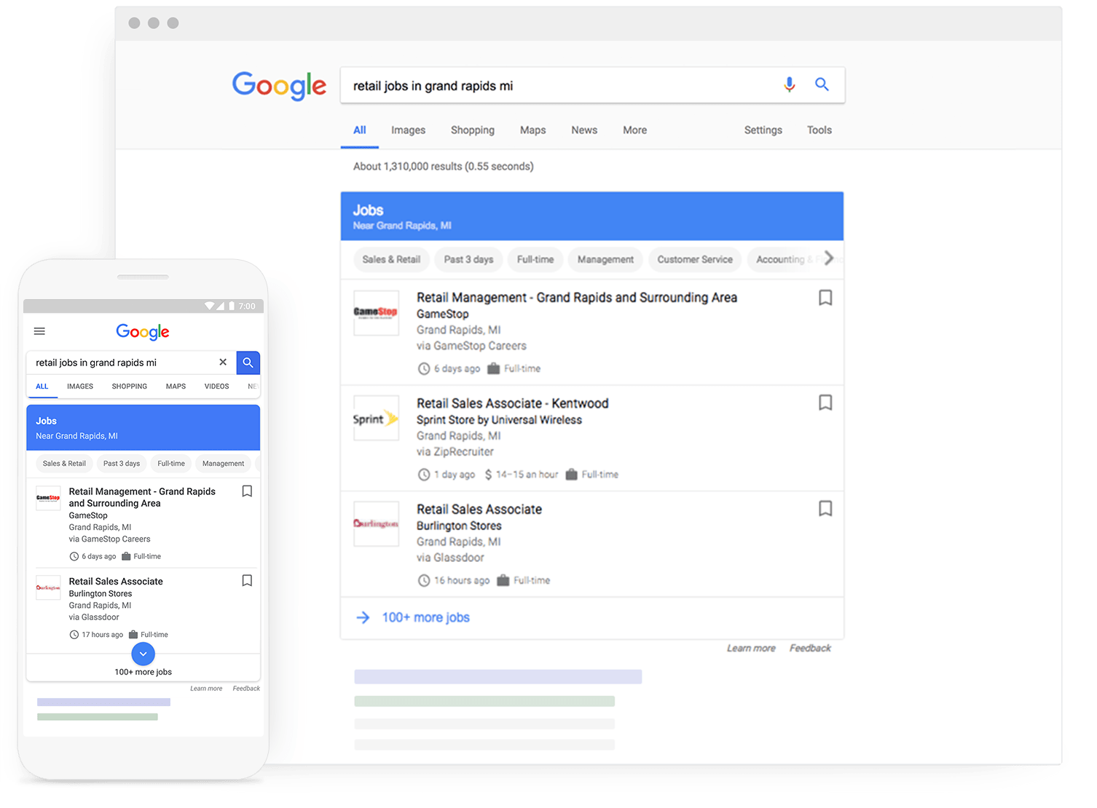Bookmark the Burlington Stores job listing
The image size is (1097, 808).
point(825,509)
